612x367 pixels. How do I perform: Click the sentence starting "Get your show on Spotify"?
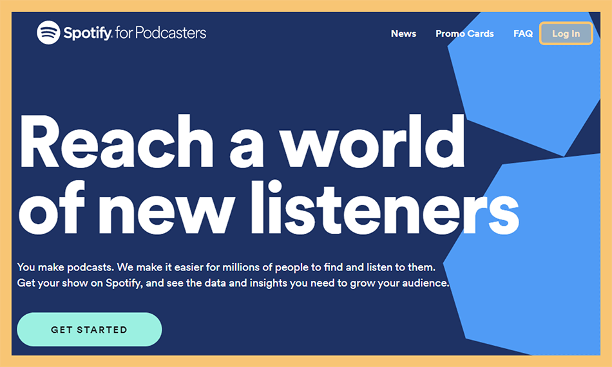point(233,283)
